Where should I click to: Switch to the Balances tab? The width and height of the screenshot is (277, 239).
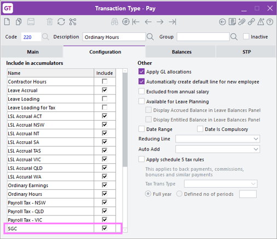182,52
